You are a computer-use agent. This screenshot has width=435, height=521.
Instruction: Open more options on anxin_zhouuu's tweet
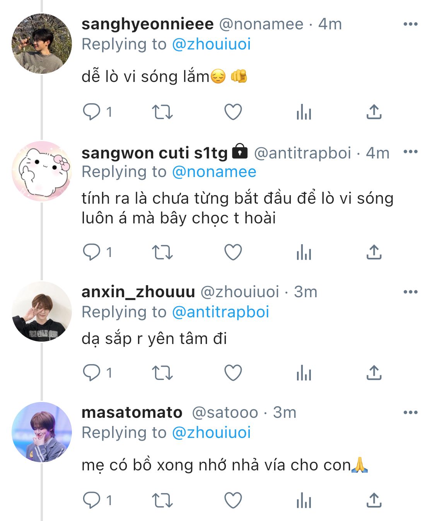[410, 292]
